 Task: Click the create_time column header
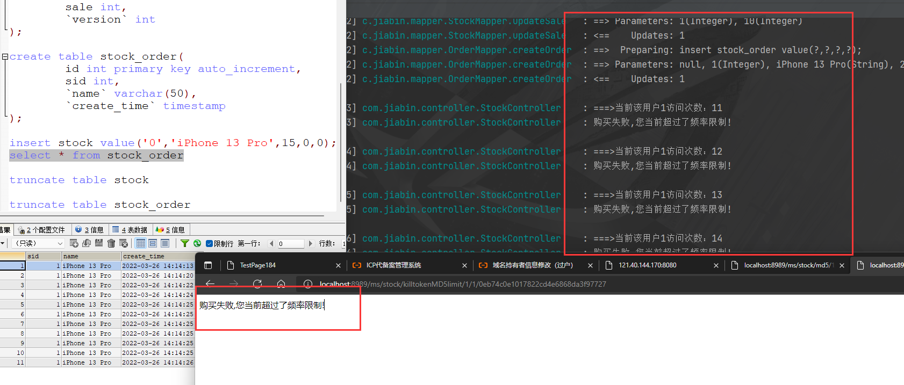click(x=158, y=256)
